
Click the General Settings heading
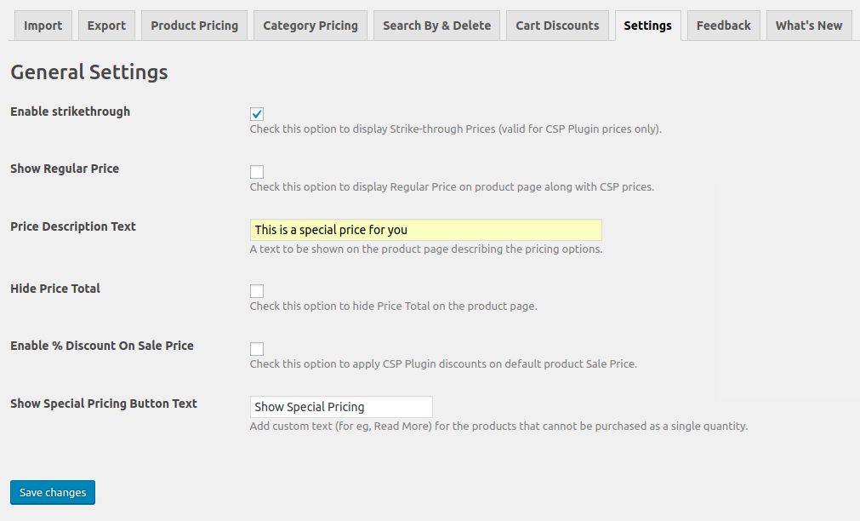click(89, 72)
